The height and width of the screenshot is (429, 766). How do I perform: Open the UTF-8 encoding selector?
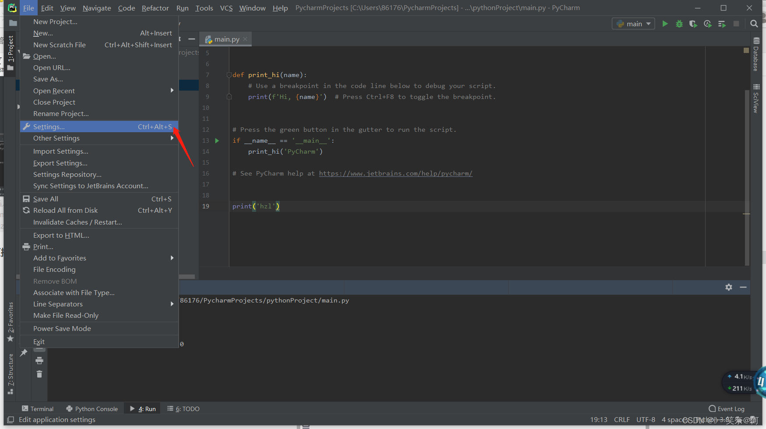coord(646,420)
